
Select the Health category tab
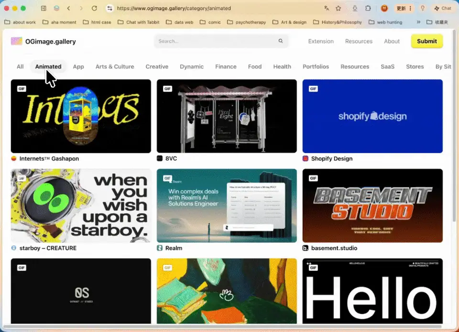tap(282, 66)
